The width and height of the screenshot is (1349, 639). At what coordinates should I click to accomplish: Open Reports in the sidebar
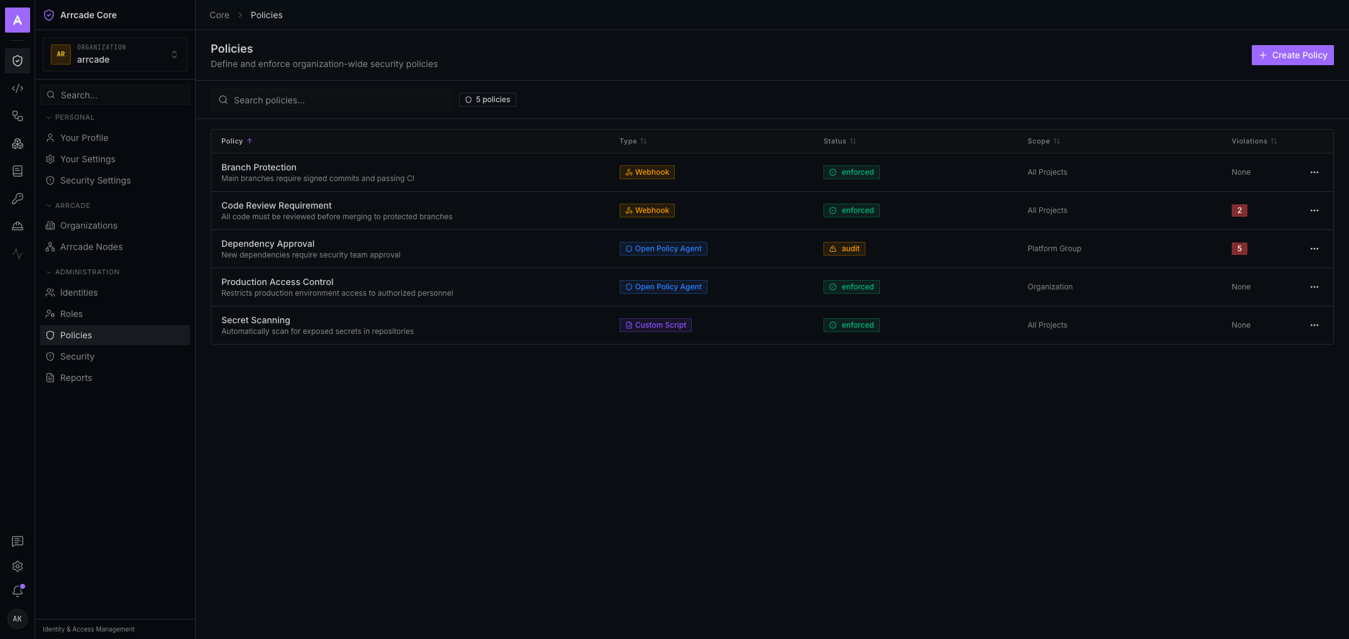[x=115, y=378]
